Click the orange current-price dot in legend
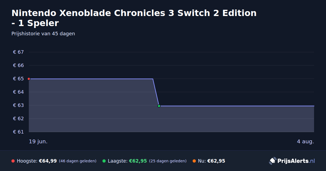Viewport: 326px width, 171px height. coord(194,161)
